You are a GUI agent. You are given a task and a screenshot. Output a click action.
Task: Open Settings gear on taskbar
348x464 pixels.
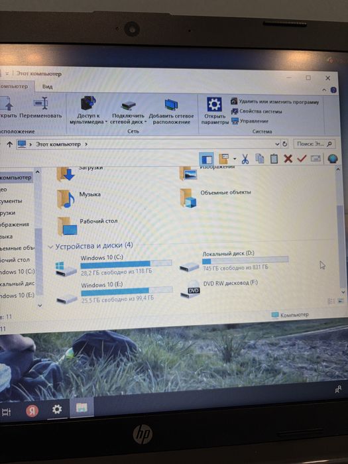click(x=57, y=409)
